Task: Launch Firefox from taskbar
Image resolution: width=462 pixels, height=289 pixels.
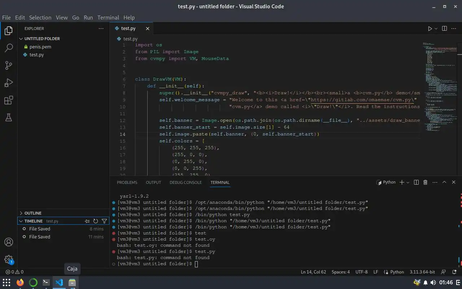Action: pos(20,282)
